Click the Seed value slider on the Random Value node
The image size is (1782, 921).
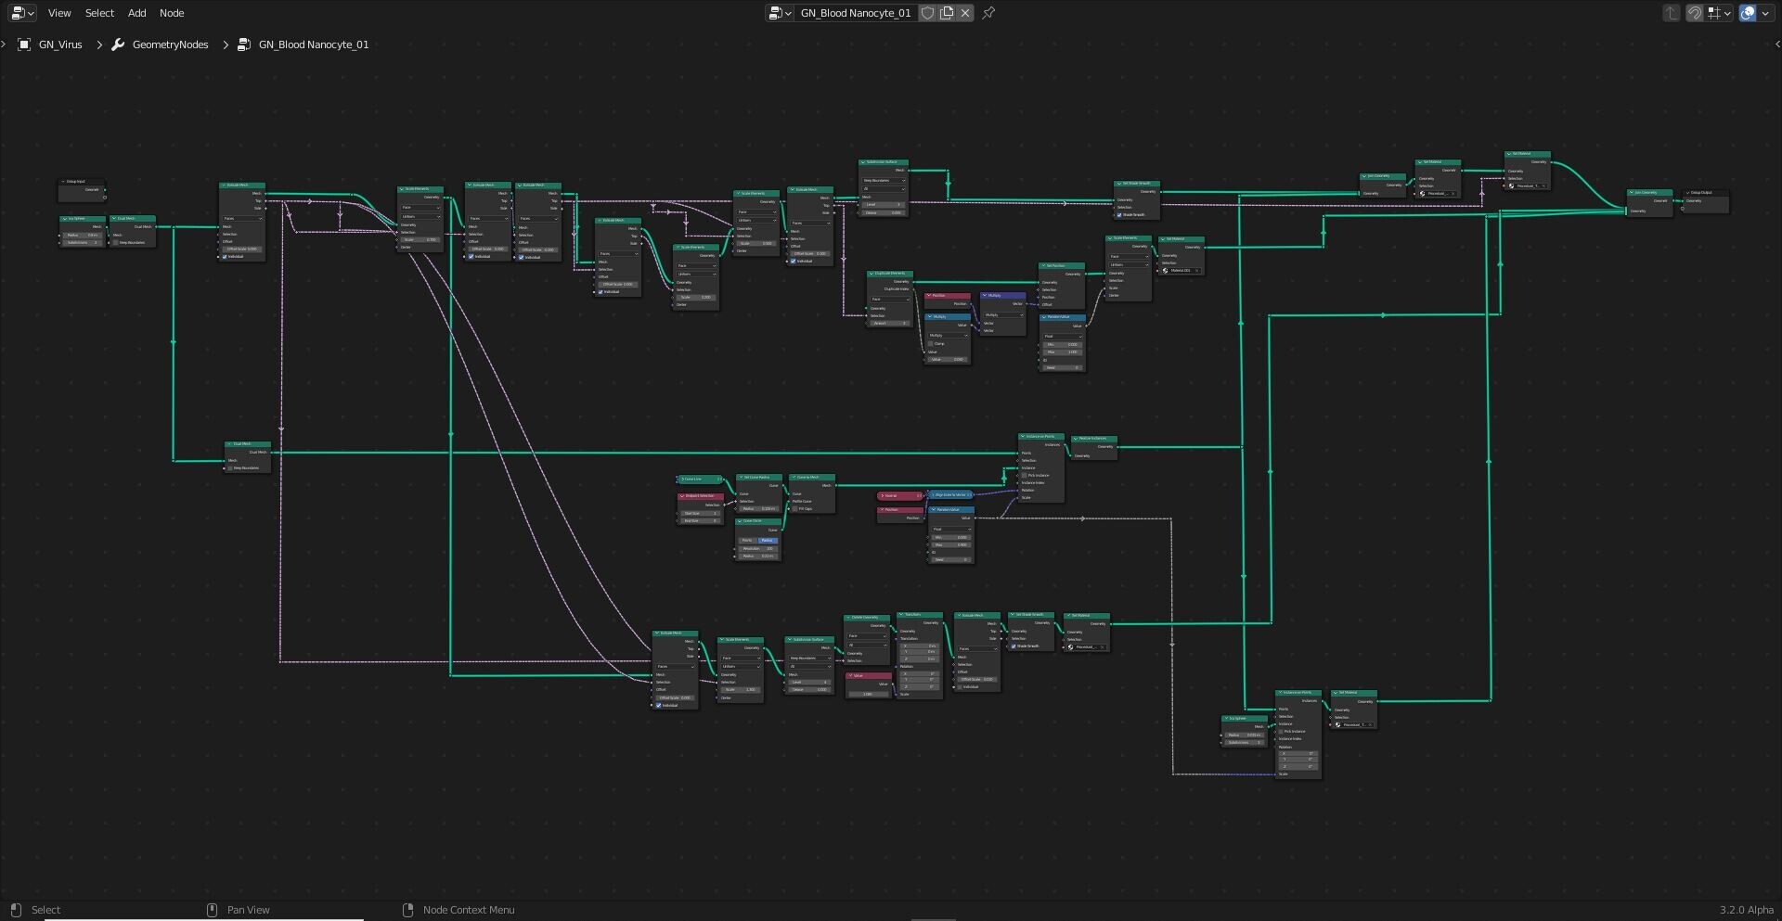tap(1063, 367)
